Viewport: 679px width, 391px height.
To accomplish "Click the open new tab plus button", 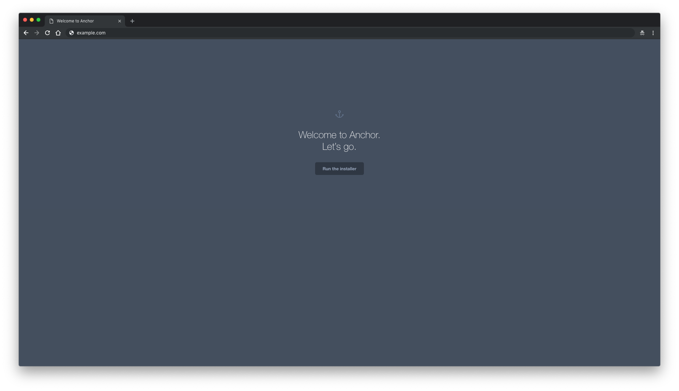I will pyautogui.click(x=132, y=20).
